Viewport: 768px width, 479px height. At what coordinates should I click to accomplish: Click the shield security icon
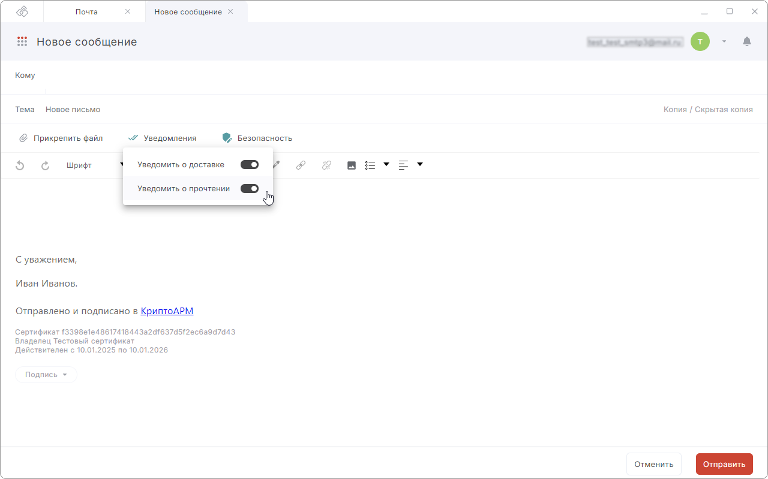point(227,138)
